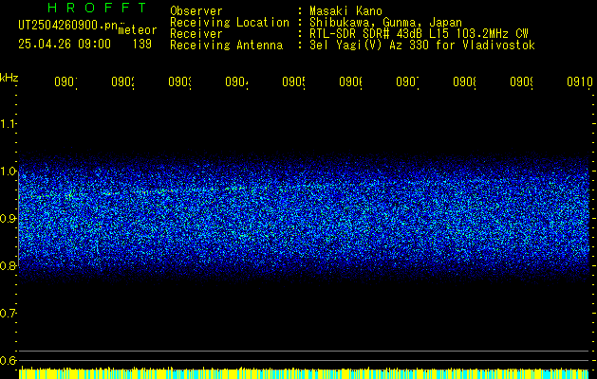The height and width of the screenshot is (379, 597).
Task: Click the 0.8 kHz frequency axis label
Action: (x=8, y=265)
